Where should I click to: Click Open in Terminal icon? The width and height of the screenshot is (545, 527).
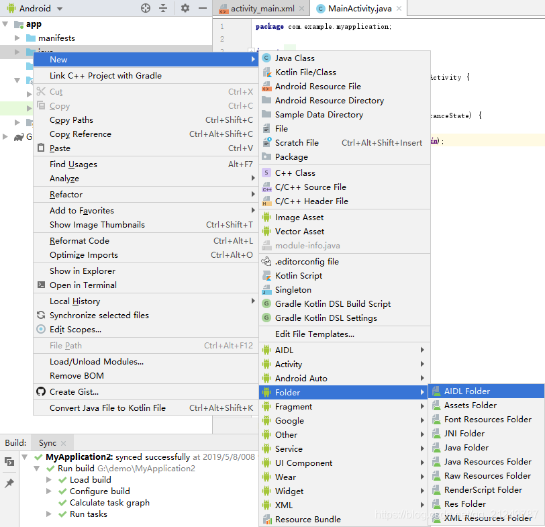point(41,285)
